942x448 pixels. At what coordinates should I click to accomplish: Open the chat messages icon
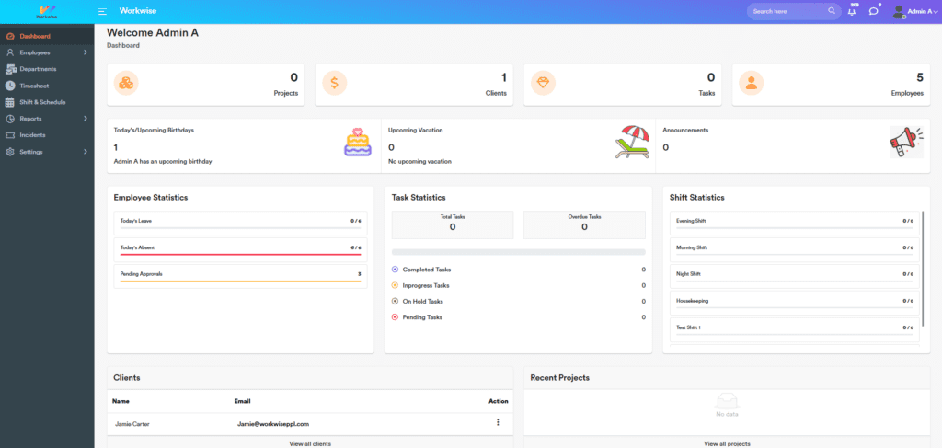tap(873, 11)
